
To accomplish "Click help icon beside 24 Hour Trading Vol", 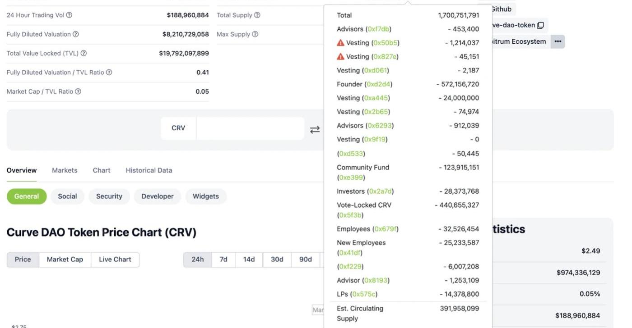I will pyautogui.click(x=69, y=15).
